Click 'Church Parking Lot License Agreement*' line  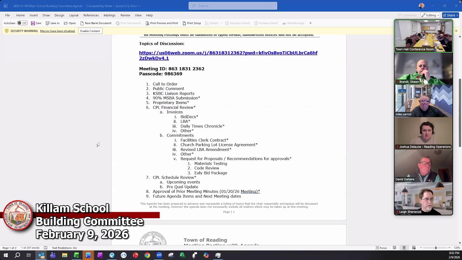point(219,145)
